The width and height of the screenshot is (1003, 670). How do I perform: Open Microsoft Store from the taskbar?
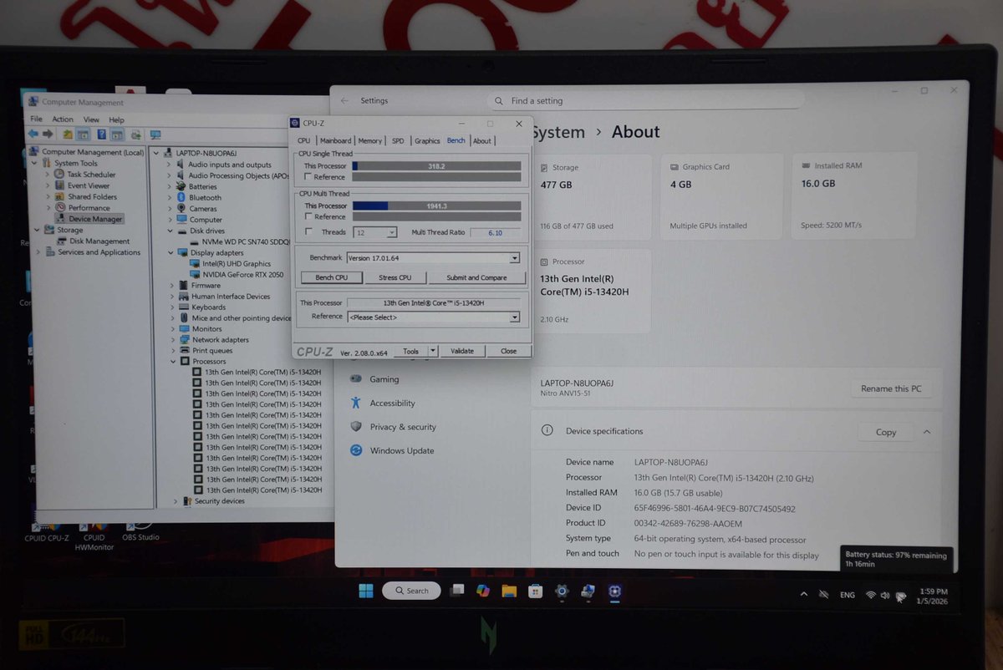coord(535,591)
